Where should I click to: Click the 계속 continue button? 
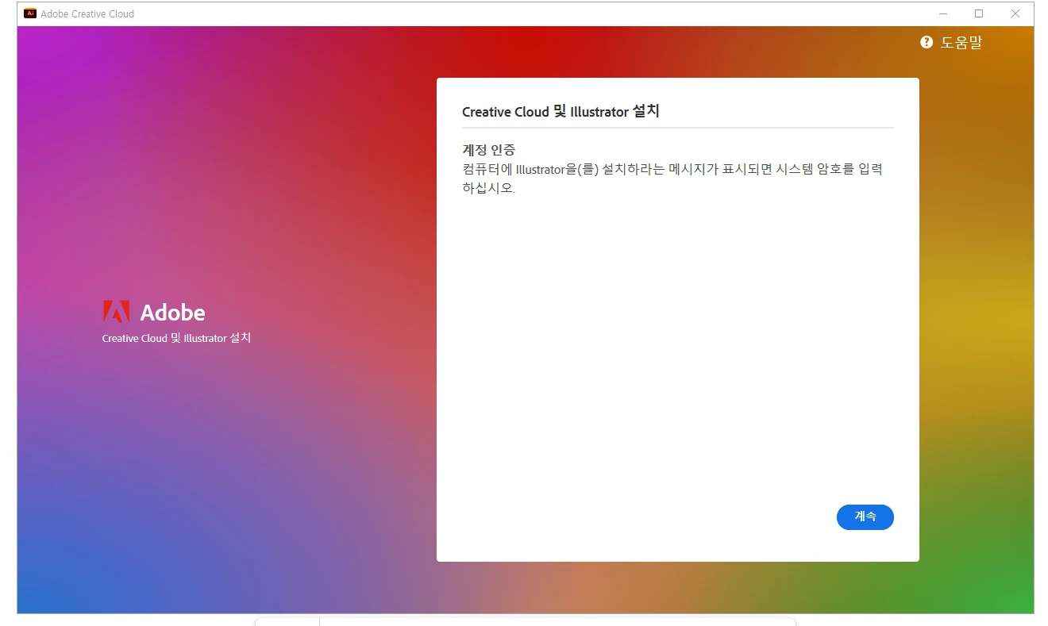click(x=865, y=517)
